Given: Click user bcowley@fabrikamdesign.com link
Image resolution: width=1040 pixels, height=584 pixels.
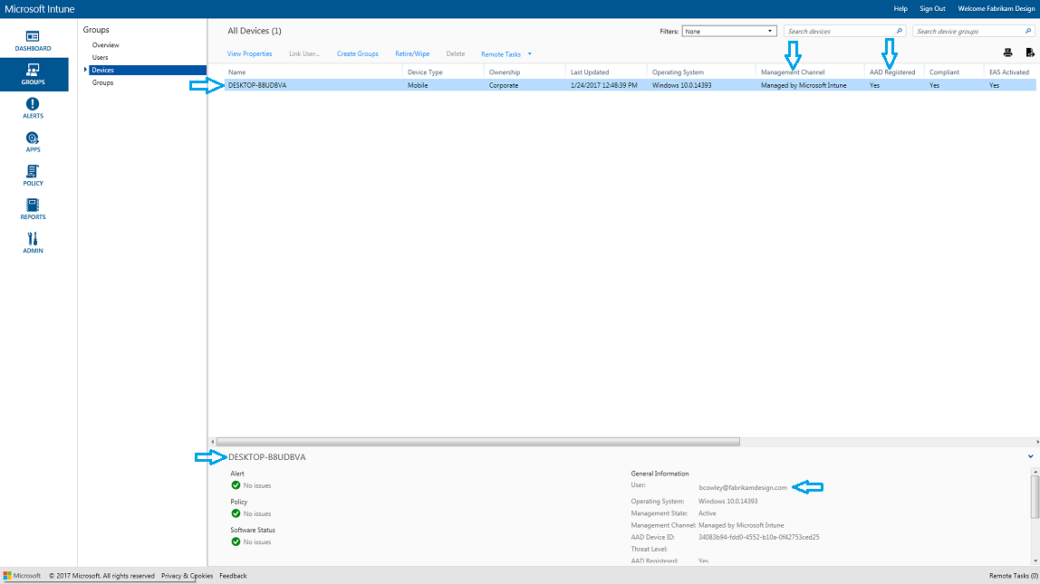Looking at the screenshot, I should click(742, 487).
